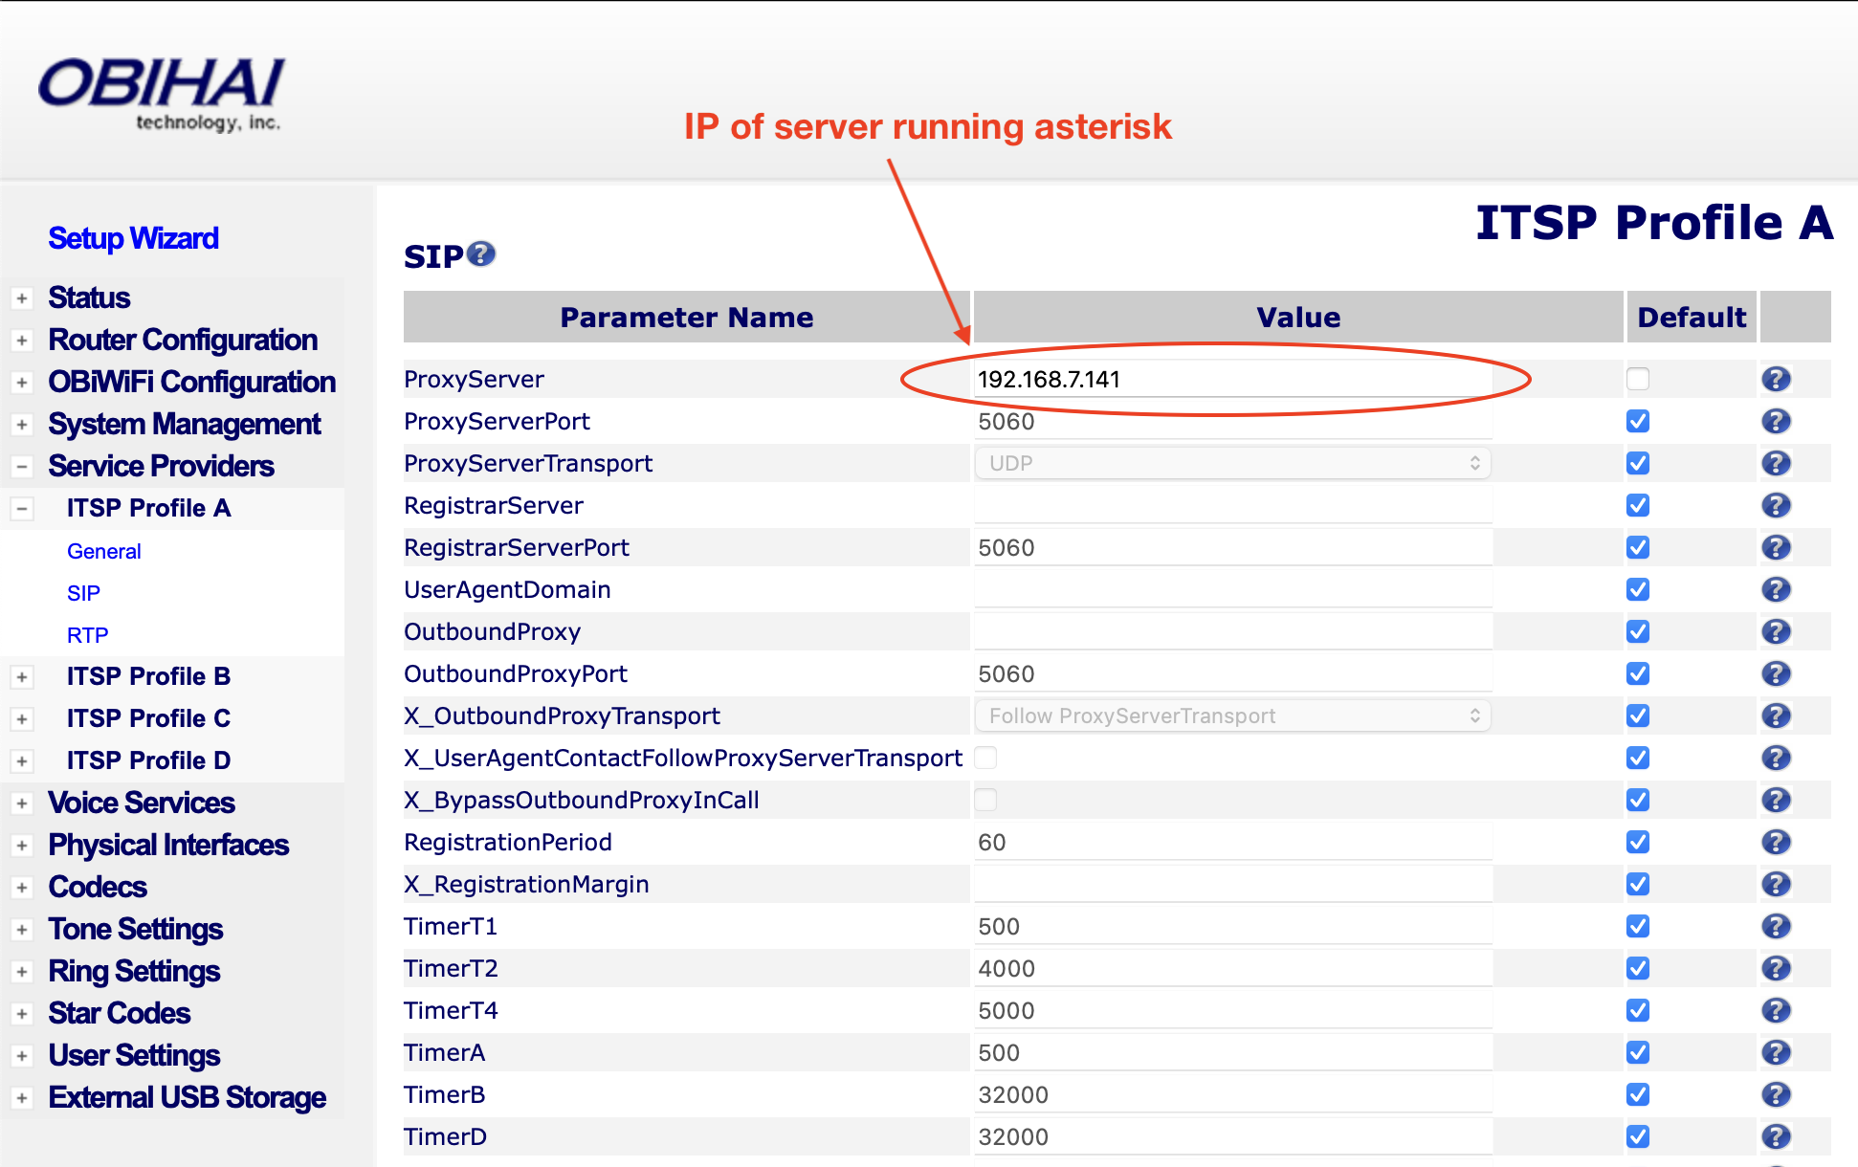Open X_OutboundProxyTransport dropdown

(1232, 716)
